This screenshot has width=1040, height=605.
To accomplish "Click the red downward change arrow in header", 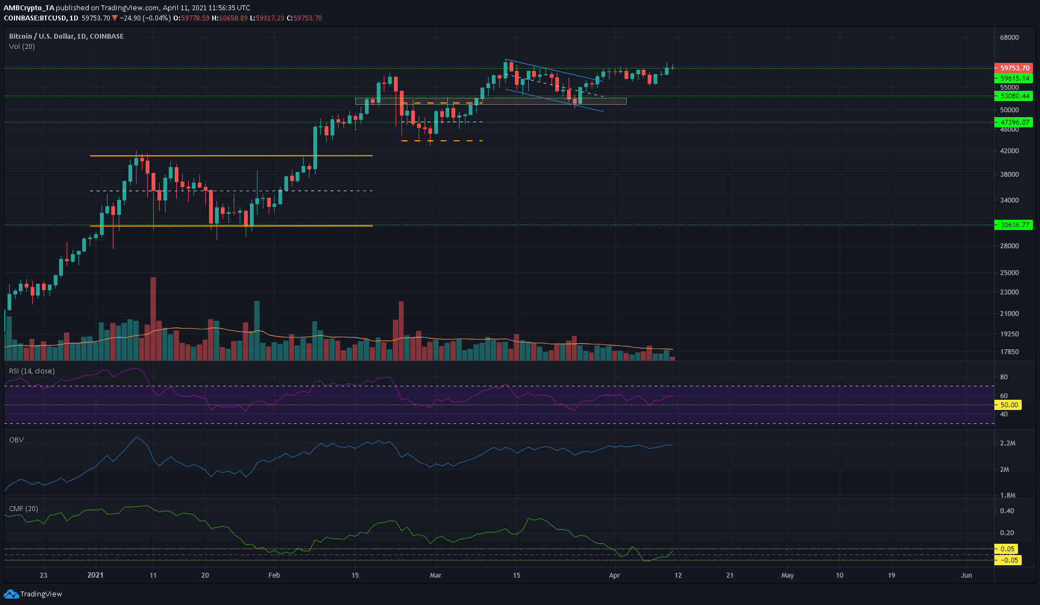I will pyautogui.click(x=114, y=18).
